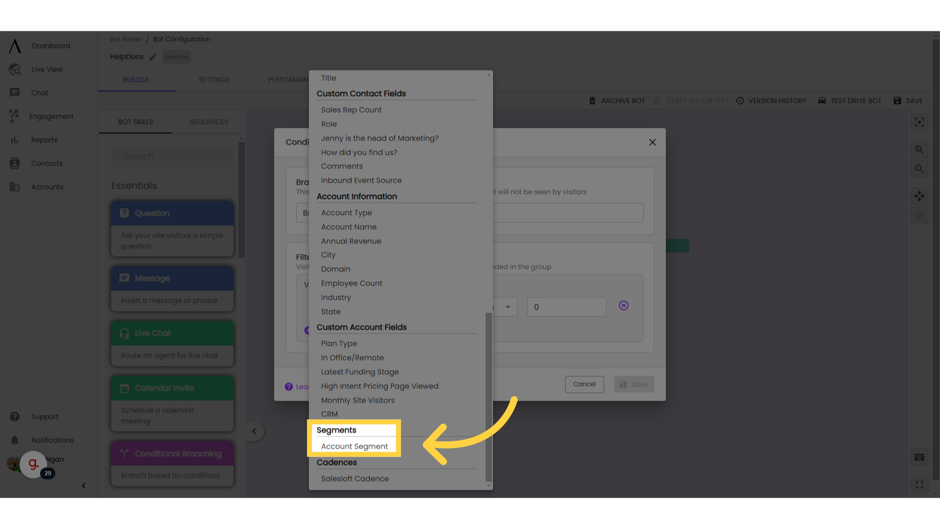Expand the Sequences panel
Viewport: 940px width, 529px height.
click(209, 121)
